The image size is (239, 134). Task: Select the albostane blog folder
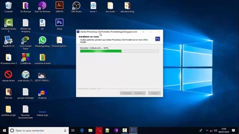(x=127, y=7)
